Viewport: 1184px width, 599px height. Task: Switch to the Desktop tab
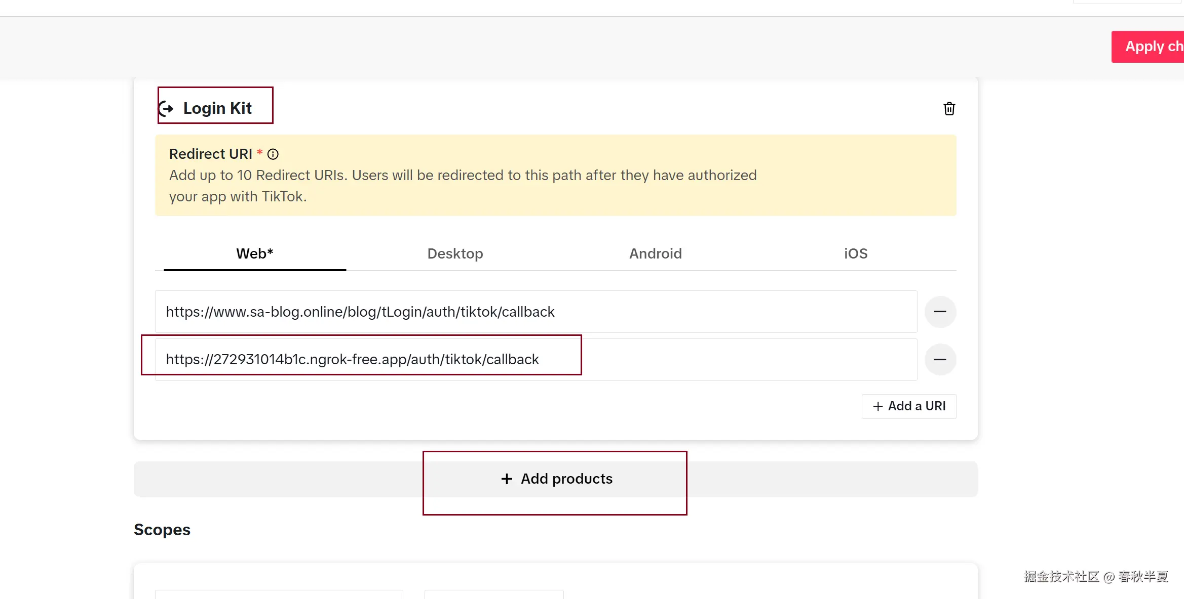455,253
